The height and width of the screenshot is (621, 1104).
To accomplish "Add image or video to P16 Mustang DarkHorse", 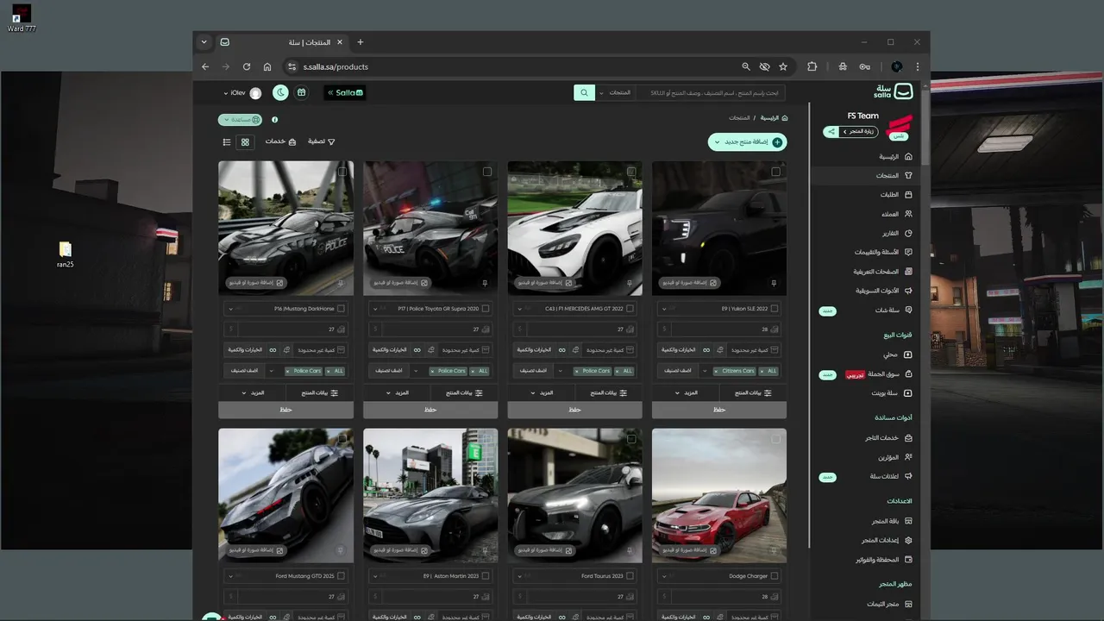I will click(255, 283).
